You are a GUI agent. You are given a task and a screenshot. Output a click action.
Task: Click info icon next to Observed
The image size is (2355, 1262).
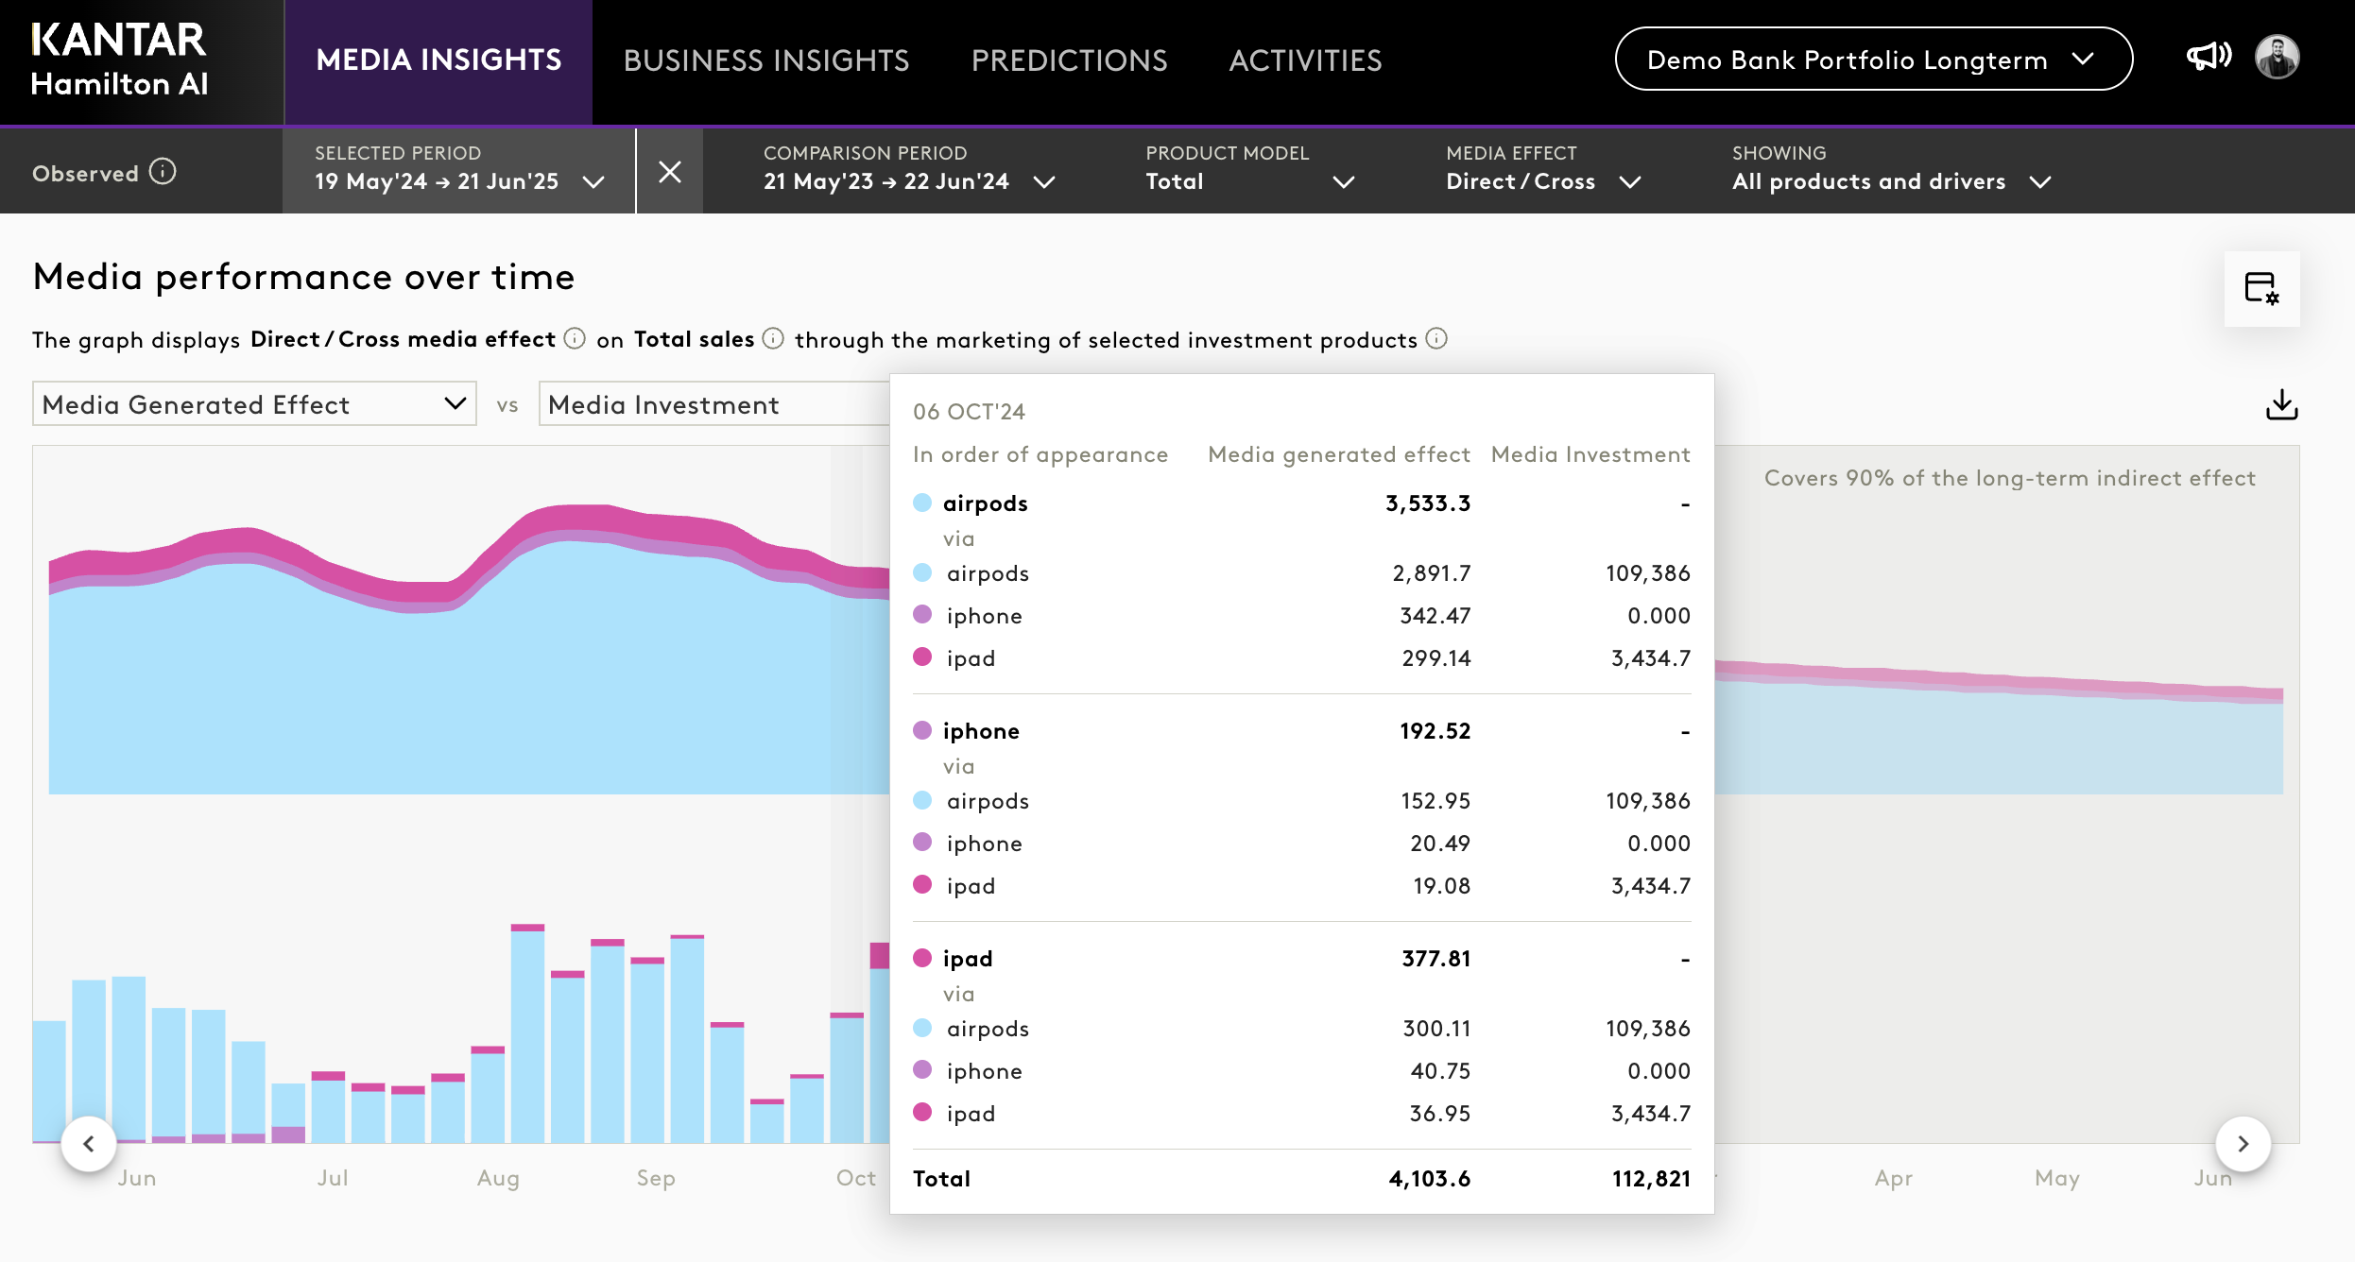pos(163,172)
